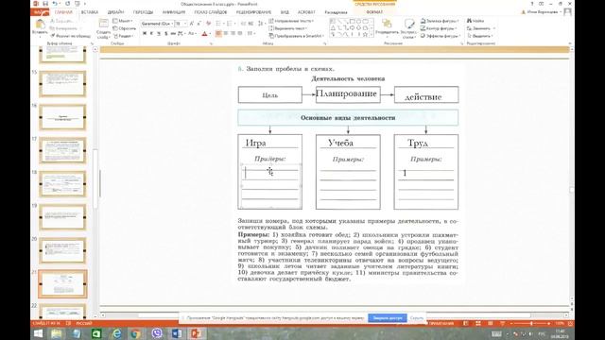Open Chrome from the taskbar
The width and height of the screenshot is (605, 340).
(136, 333)
